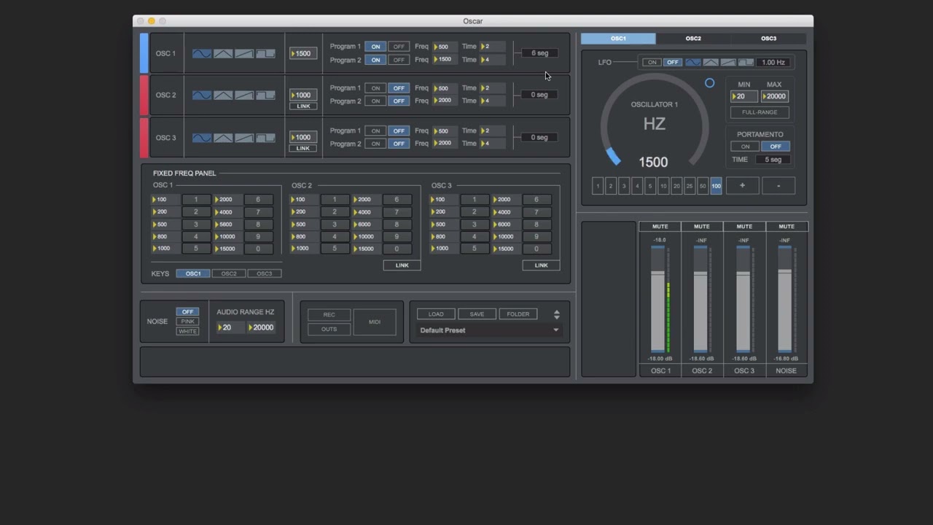
Task: Select the 50 step-size button
Action: point(703,186)
